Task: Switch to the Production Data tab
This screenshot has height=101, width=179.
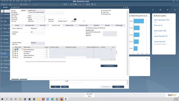Action: [x=83, y=25]
